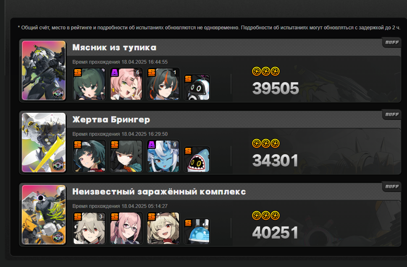
Task: Open the white penguin bangboo icon
Action: point(197,87)
